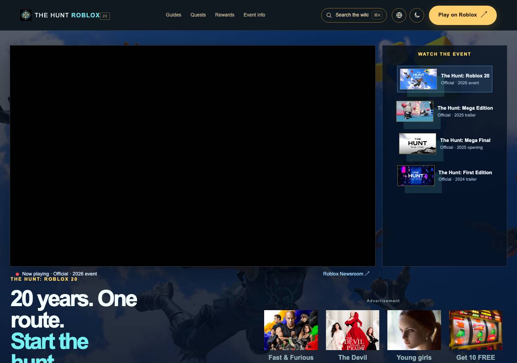Select The Hunt: Mega Edition video thumbnail

click(x=415, y=111)
